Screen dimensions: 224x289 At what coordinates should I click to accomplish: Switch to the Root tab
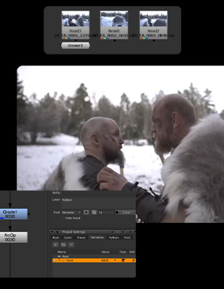[56, 238]
